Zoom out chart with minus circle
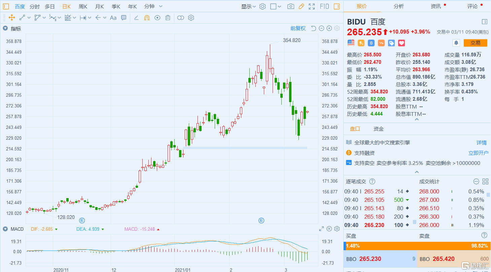 coord(321,29)
